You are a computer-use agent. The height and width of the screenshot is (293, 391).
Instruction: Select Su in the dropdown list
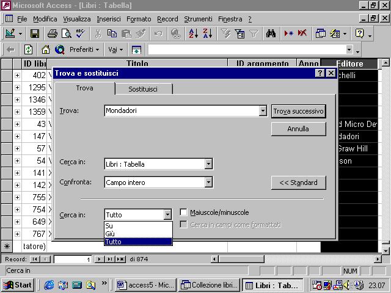coord(138,226)
